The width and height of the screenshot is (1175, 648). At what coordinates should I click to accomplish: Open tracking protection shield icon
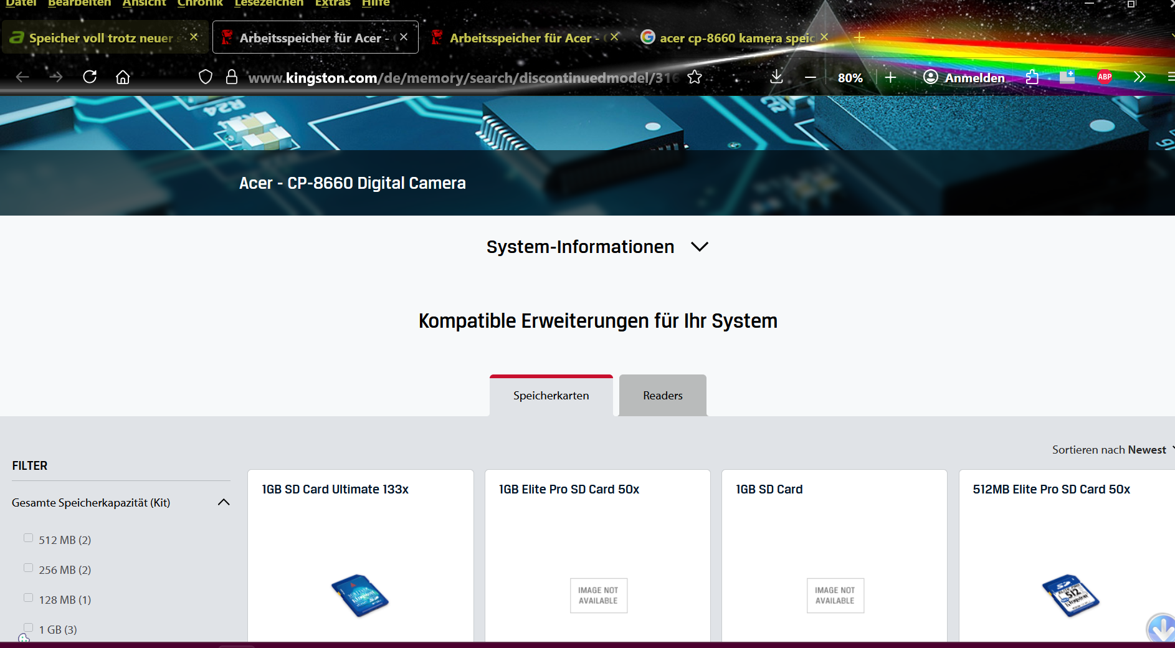point(206,77)
